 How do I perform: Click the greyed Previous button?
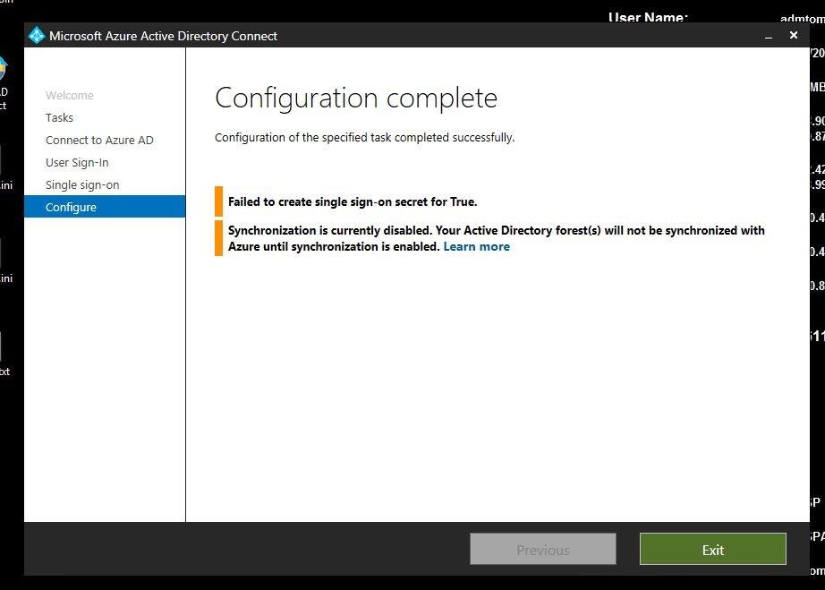543,549
